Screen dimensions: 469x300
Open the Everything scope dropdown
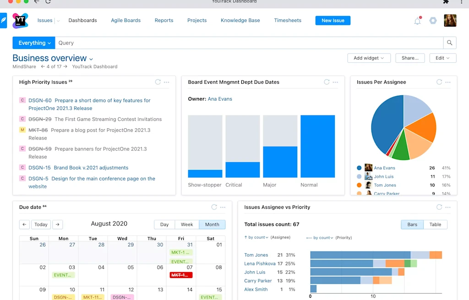(x=33, y=43)
